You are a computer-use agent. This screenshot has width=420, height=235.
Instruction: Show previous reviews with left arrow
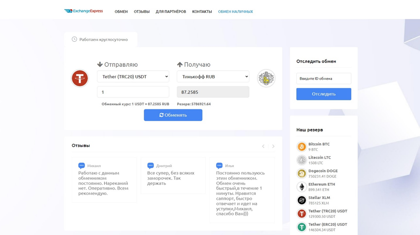point(263,146)
